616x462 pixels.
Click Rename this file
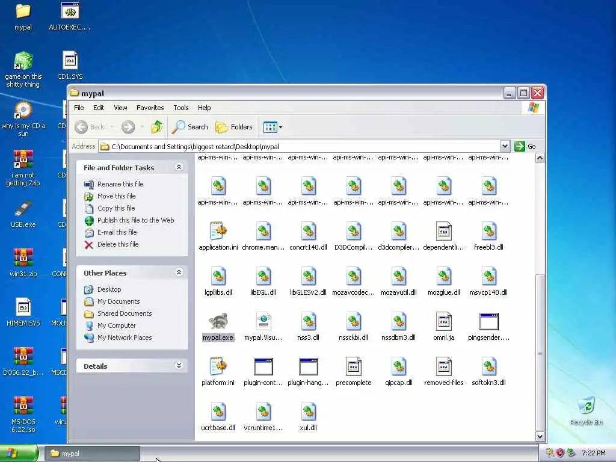click(x=120, y=184)
